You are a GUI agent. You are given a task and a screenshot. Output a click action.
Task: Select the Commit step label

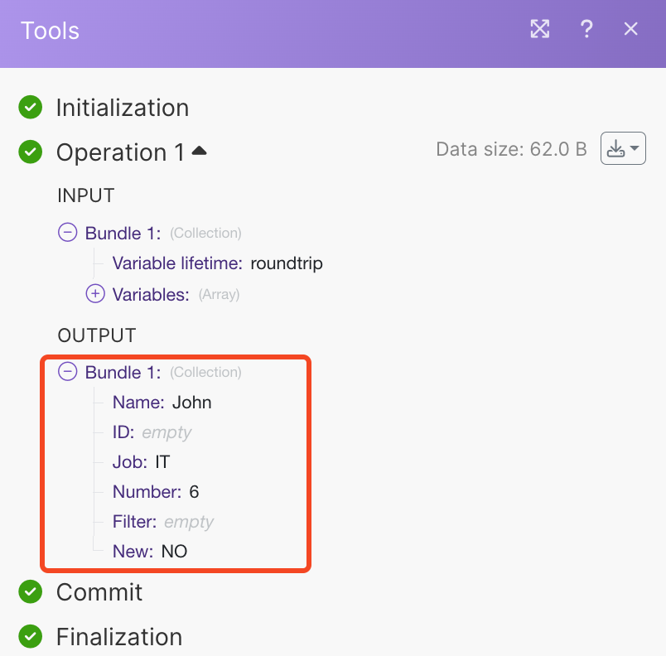(x=99, y=592)
